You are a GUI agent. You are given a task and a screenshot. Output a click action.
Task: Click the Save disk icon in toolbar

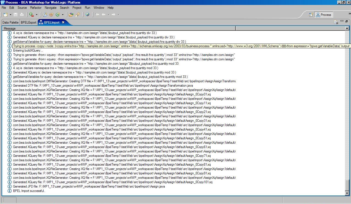click(16, 15)
